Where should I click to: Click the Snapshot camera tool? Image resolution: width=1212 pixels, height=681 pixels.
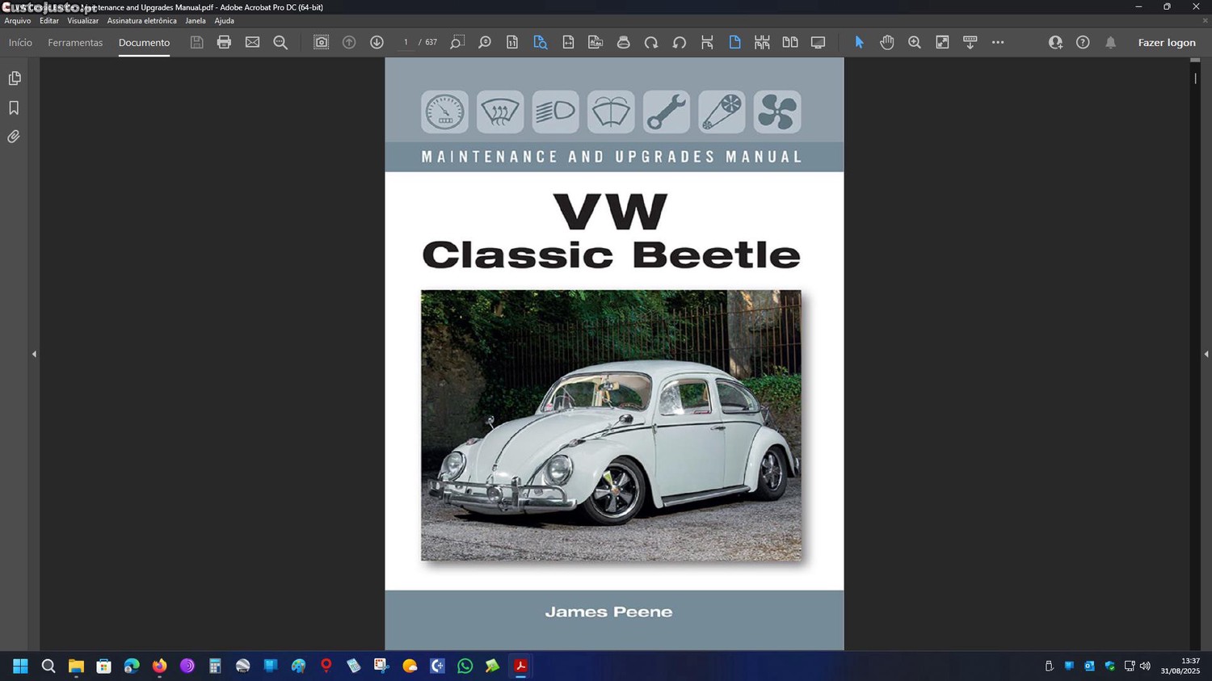(x=321, y=42)
